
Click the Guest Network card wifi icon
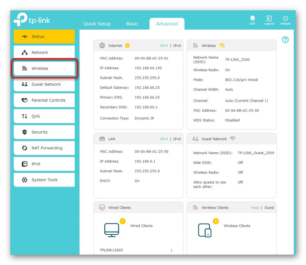coord(233,138)
